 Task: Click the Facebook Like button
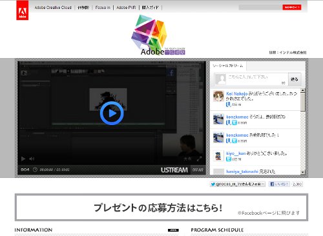pyautogui.click(x=279, y=184)
